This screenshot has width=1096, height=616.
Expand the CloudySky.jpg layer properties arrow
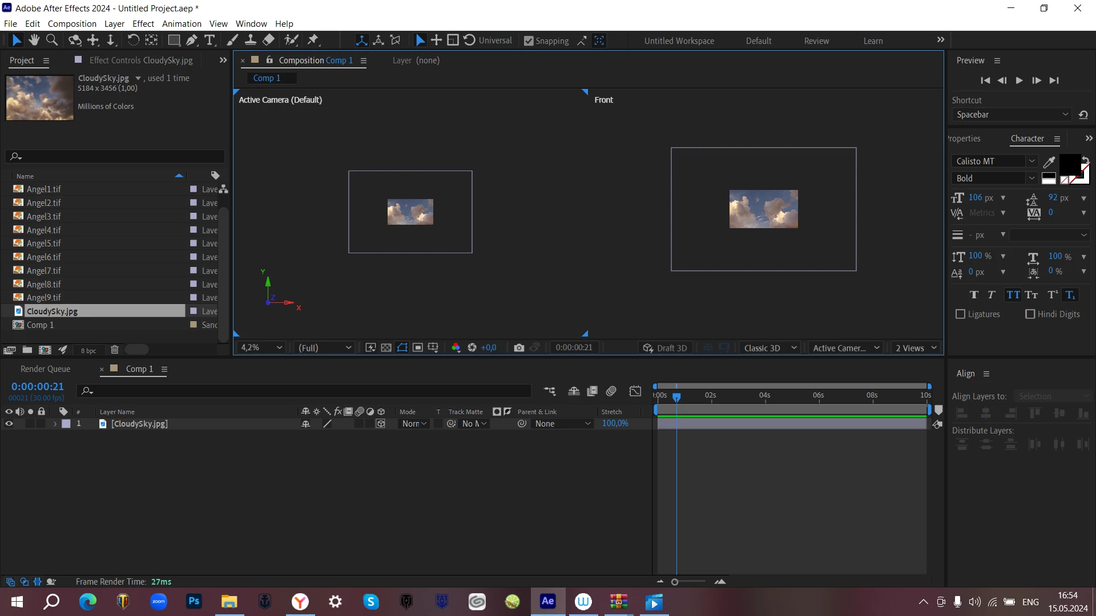coord(55,424)
